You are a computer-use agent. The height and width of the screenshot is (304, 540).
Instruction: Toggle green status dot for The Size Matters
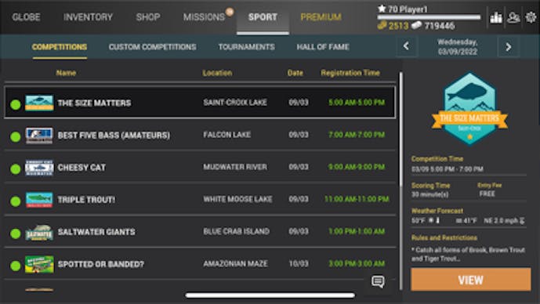(x=16, y=105)
